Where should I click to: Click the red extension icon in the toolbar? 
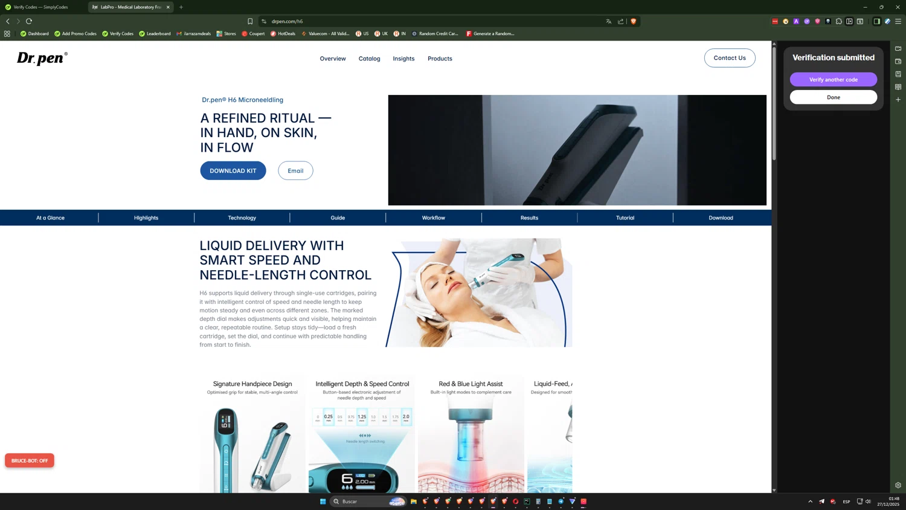click(x=775, y=21)
